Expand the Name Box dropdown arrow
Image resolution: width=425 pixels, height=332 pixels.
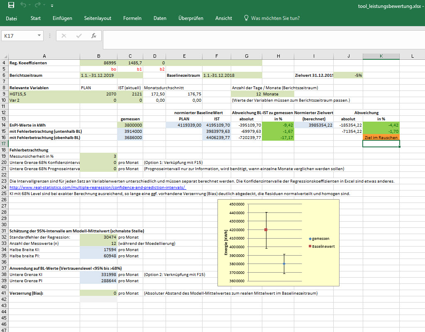point(39,36)
